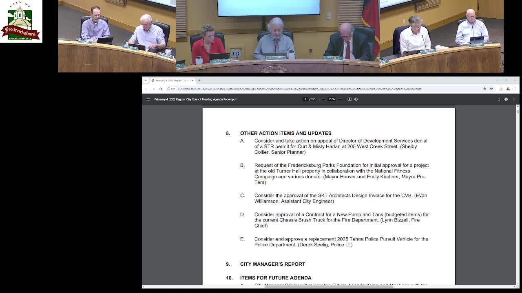Zoom in with the plus icon
The width and height of the screenshot is (522, 293).
click(340, 99)
